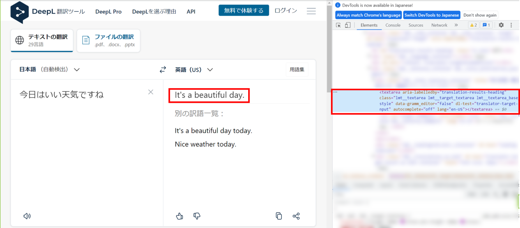Screen dimensions: 520x228
Task: Select alternative translation 'Nice weather today.'
Action: click(205, 144)
